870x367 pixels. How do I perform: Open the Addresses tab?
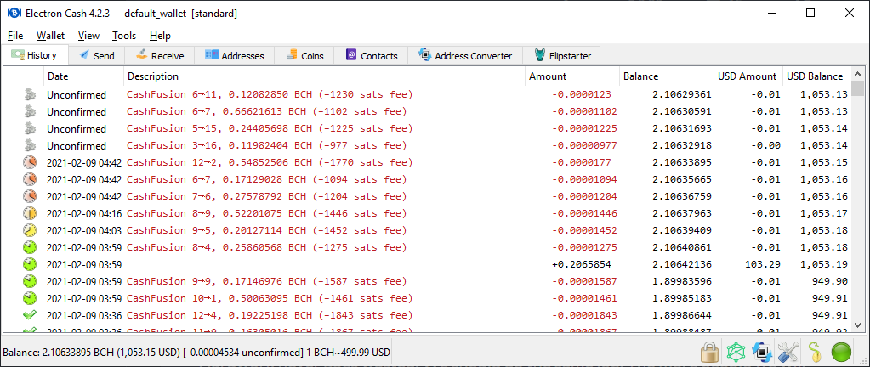234,56
